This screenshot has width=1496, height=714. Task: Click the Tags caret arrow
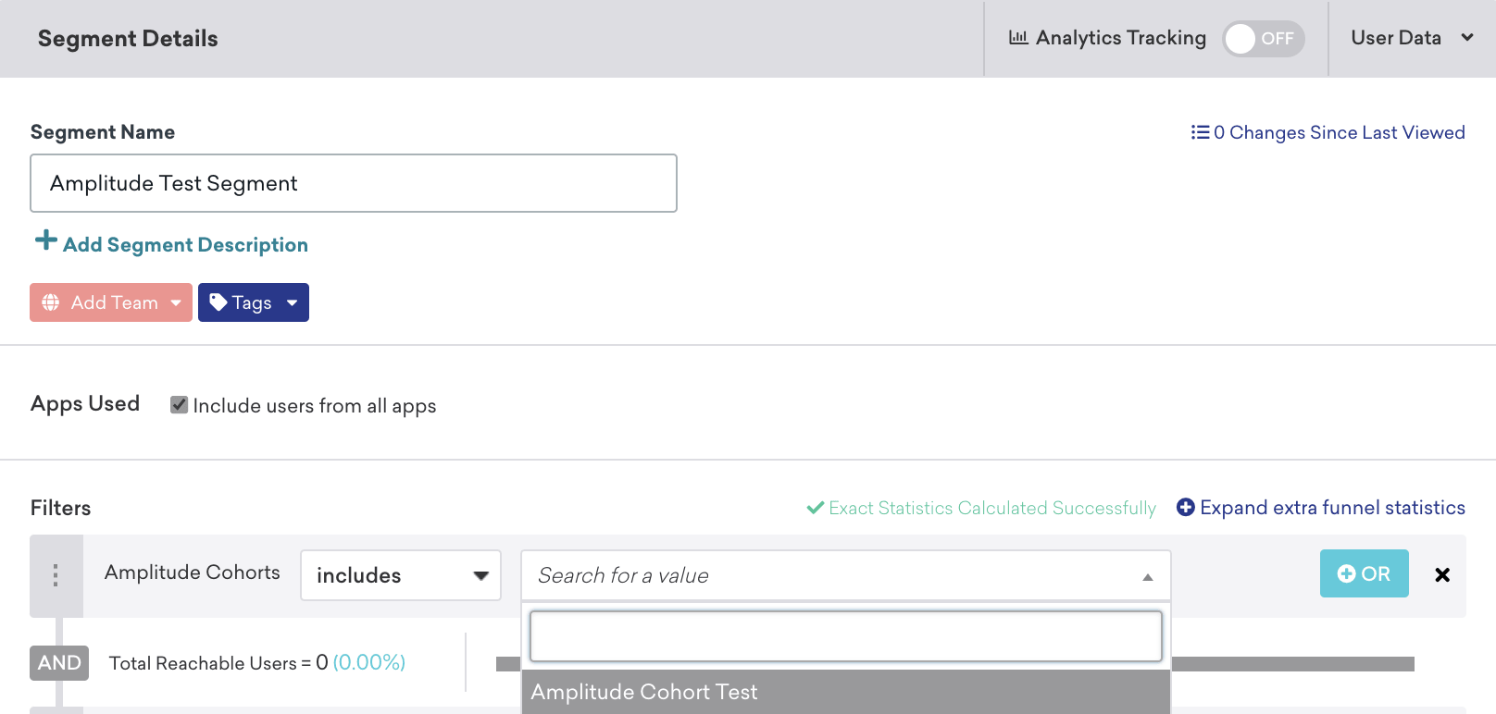[x=293, y=302]
